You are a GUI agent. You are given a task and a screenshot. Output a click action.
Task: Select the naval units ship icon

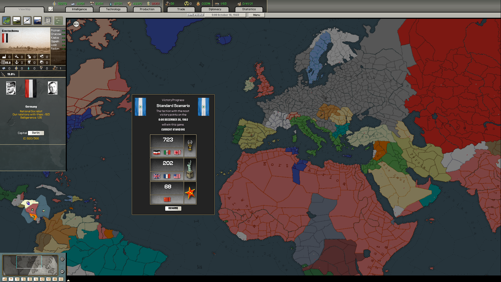point(38,20)
